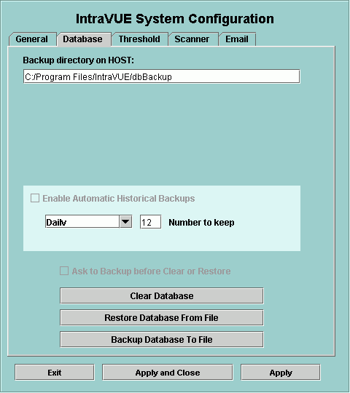Click Restore Database From File
This screenshot has width=350, height=393.
(162, 318)
